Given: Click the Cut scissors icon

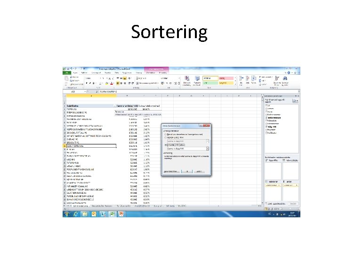Looking at the screenshot, I should coord(71,77).
